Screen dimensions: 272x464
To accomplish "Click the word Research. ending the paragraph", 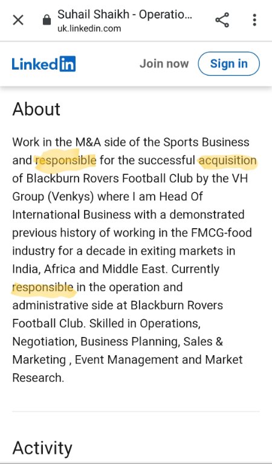I will pyautogui.click(x=38, y=378).
